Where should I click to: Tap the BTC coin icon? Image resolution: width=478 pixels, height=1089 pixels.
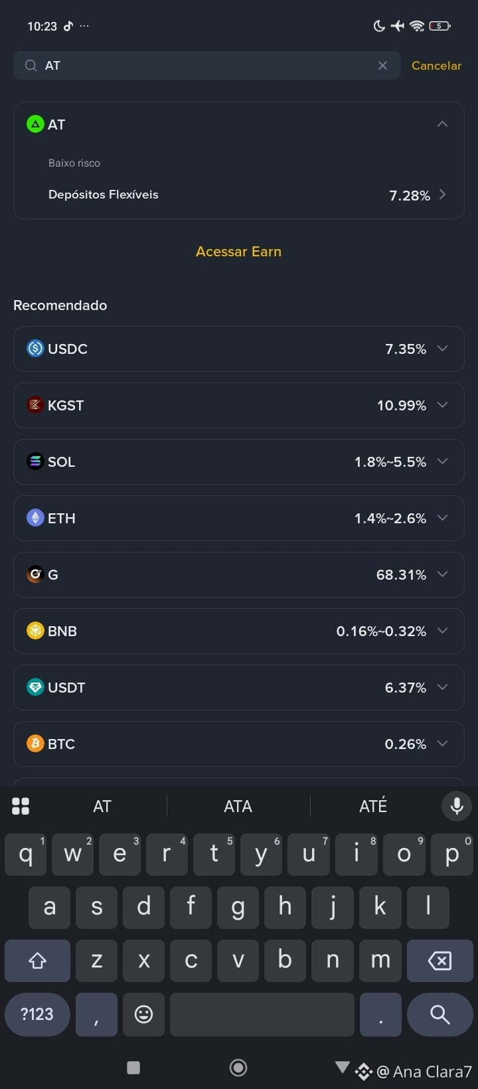[35, 744]
